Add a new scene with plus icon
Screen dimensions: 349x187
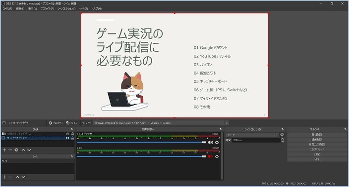coord(4,177)
